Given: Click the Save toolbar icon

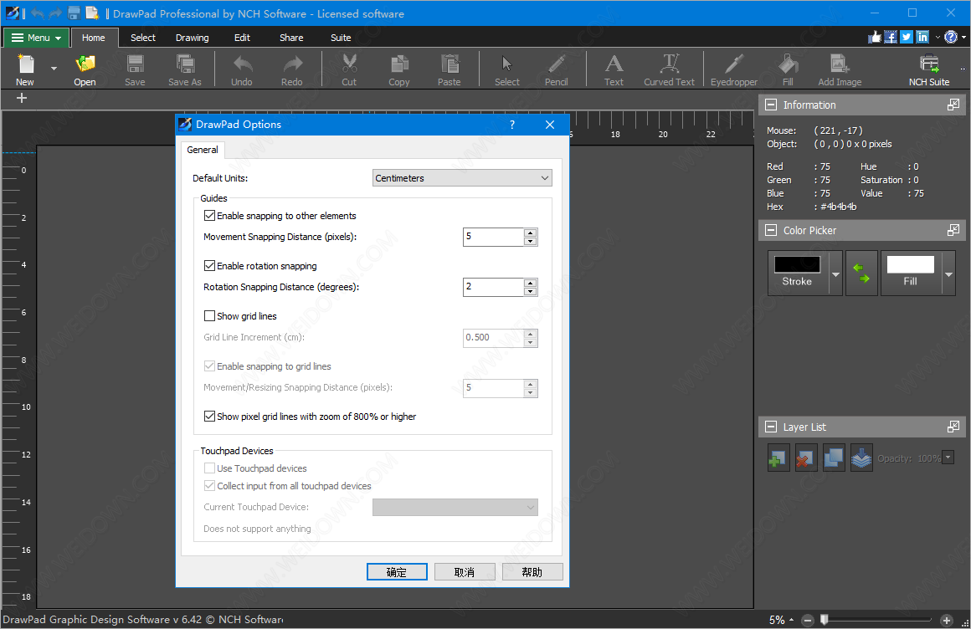Looking at the screenshot, I should click(x=135, y=64).
